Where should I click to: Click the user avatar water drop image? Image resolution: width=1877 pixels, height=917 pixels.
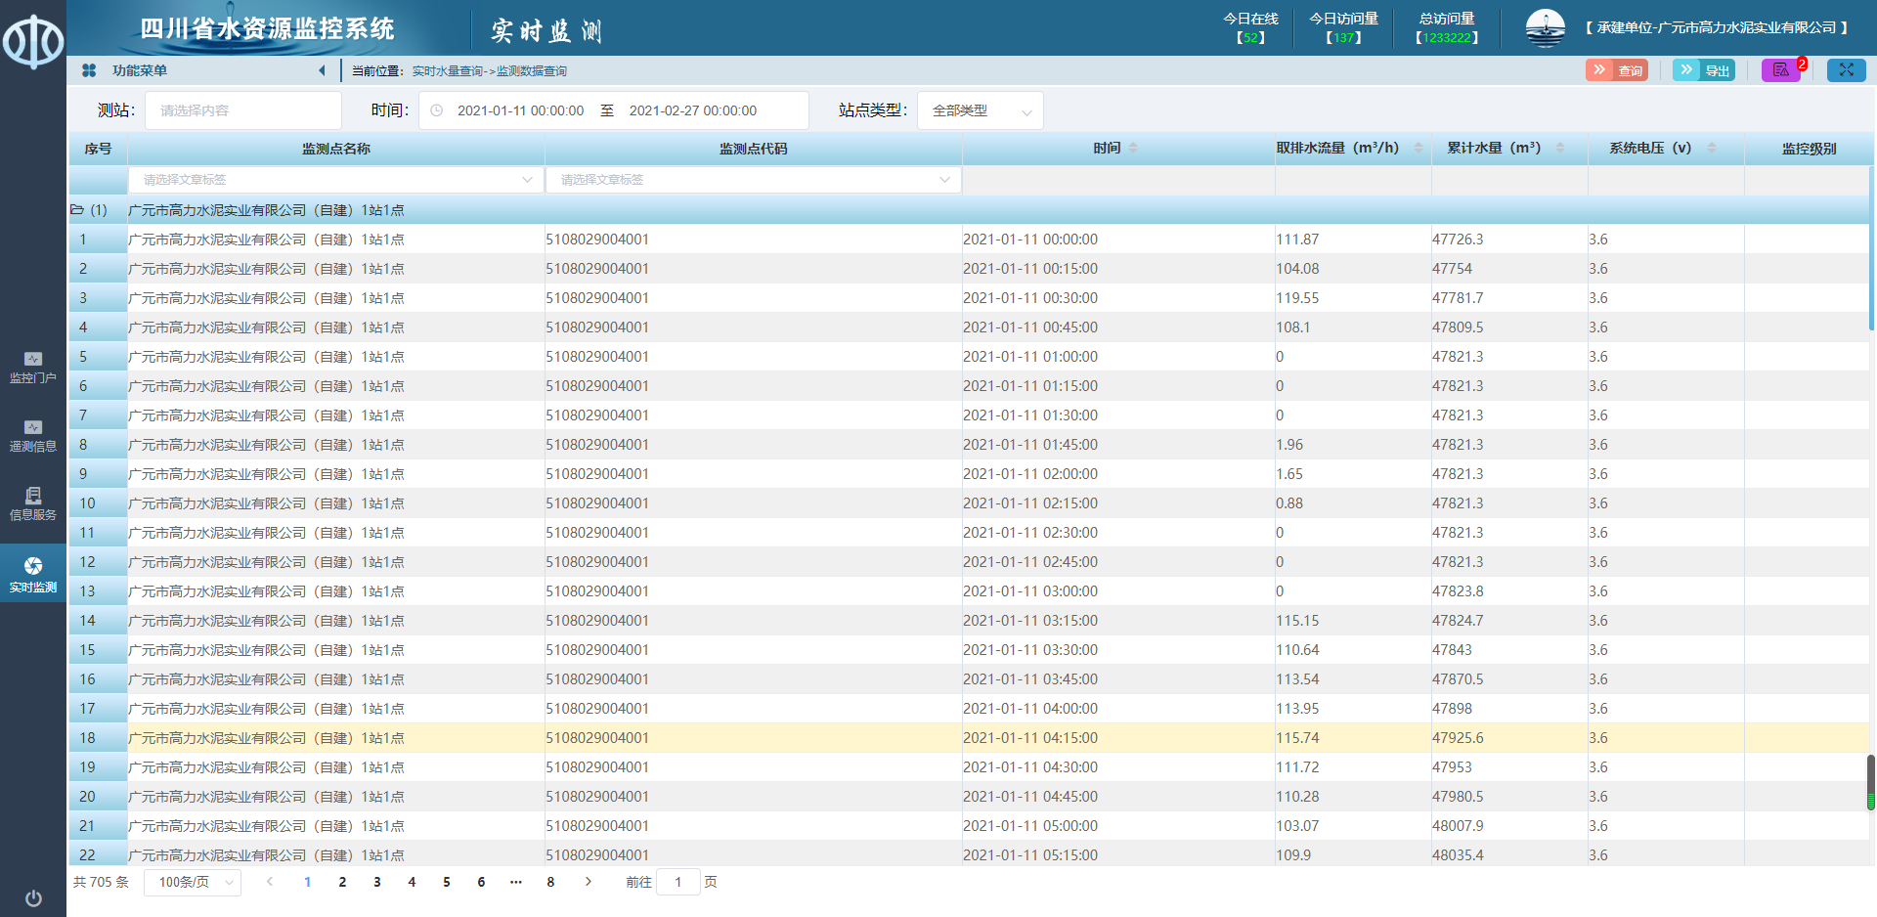tap(1545, 28)
